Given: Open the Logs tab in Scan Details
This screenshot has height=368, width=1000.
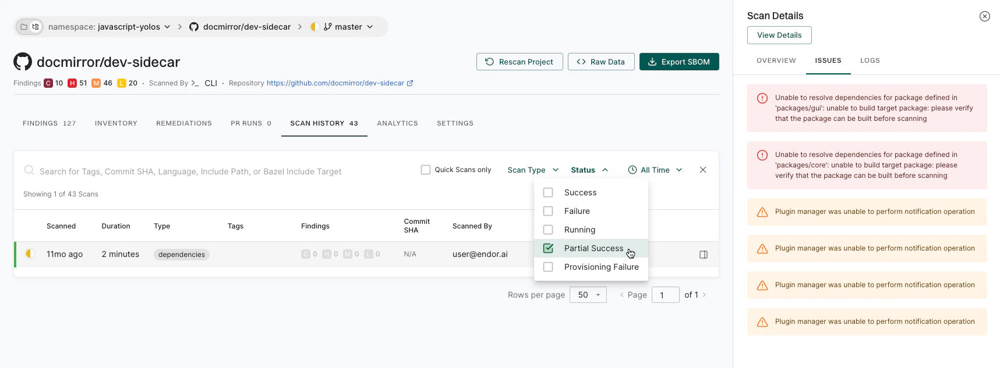Looking at the screenshot, I should 870,60.
